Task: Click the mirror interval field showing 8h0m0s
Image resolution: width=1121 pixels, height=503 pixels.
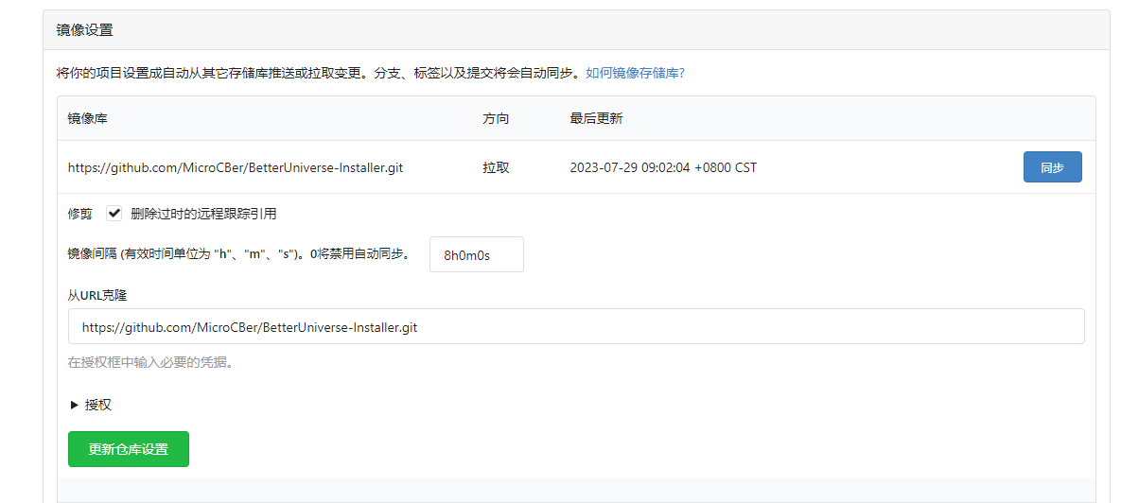Action: 476,254
